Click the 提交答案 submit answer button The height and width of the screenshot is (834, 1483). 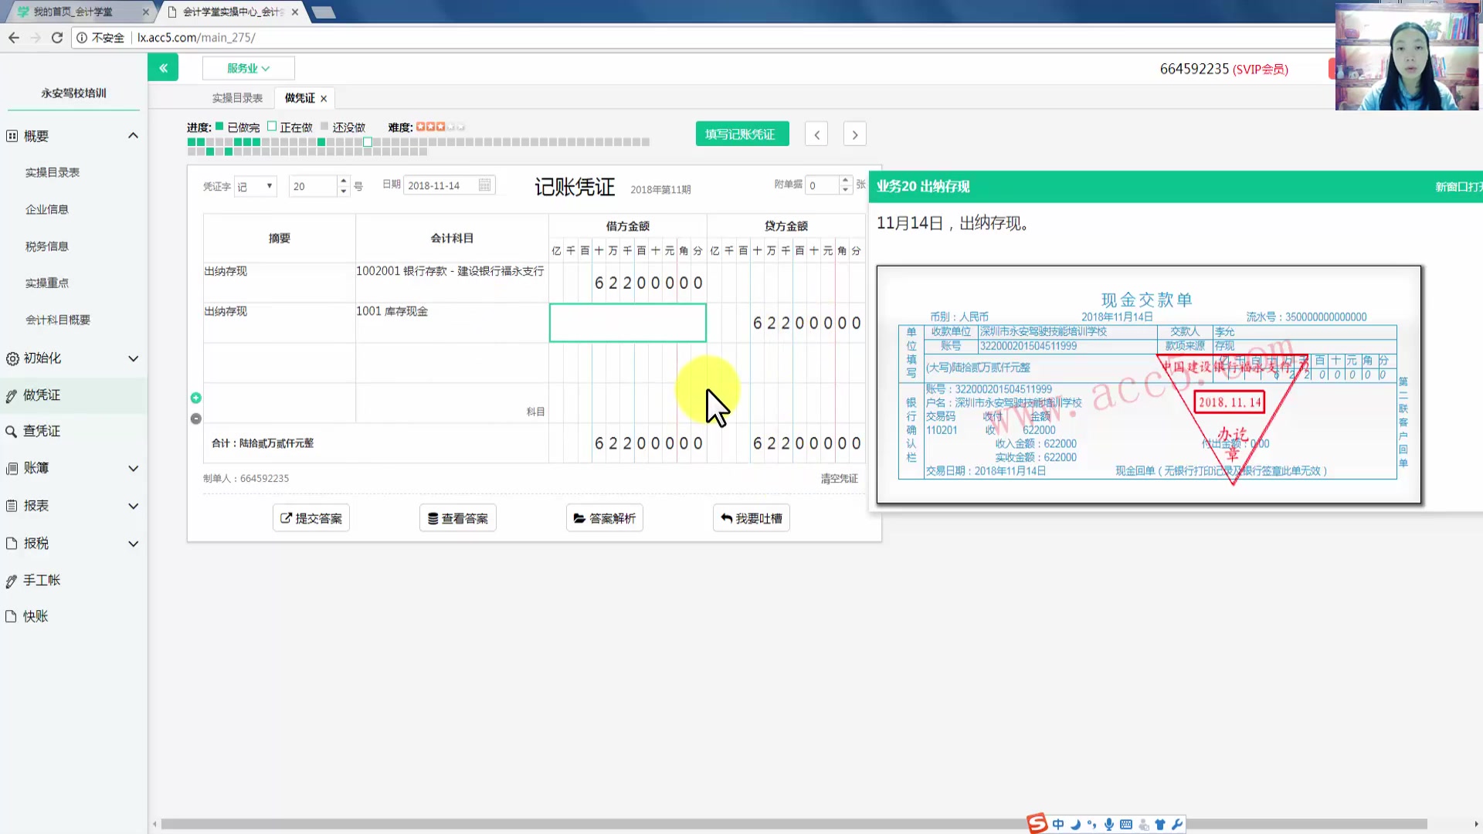311,517
